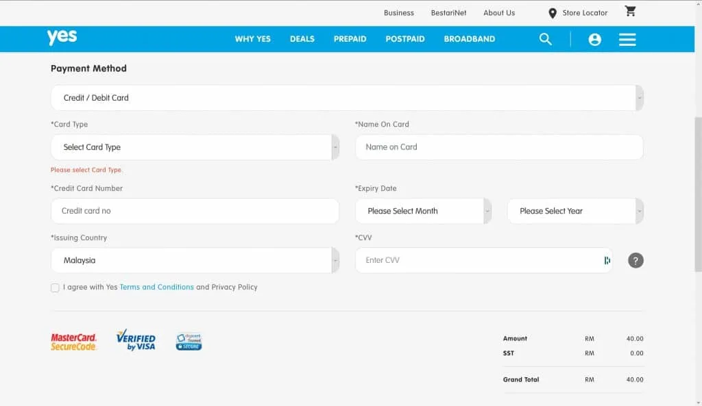The height and width of the screenshot is (406, 702).
Task: Click the DigiCert Secure trust badge
Action: tap(189, 341)
